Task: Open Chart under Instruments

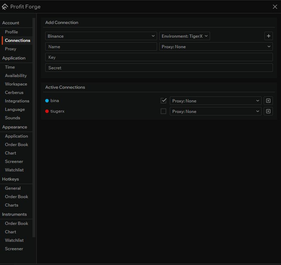Action: click(11, 232)
